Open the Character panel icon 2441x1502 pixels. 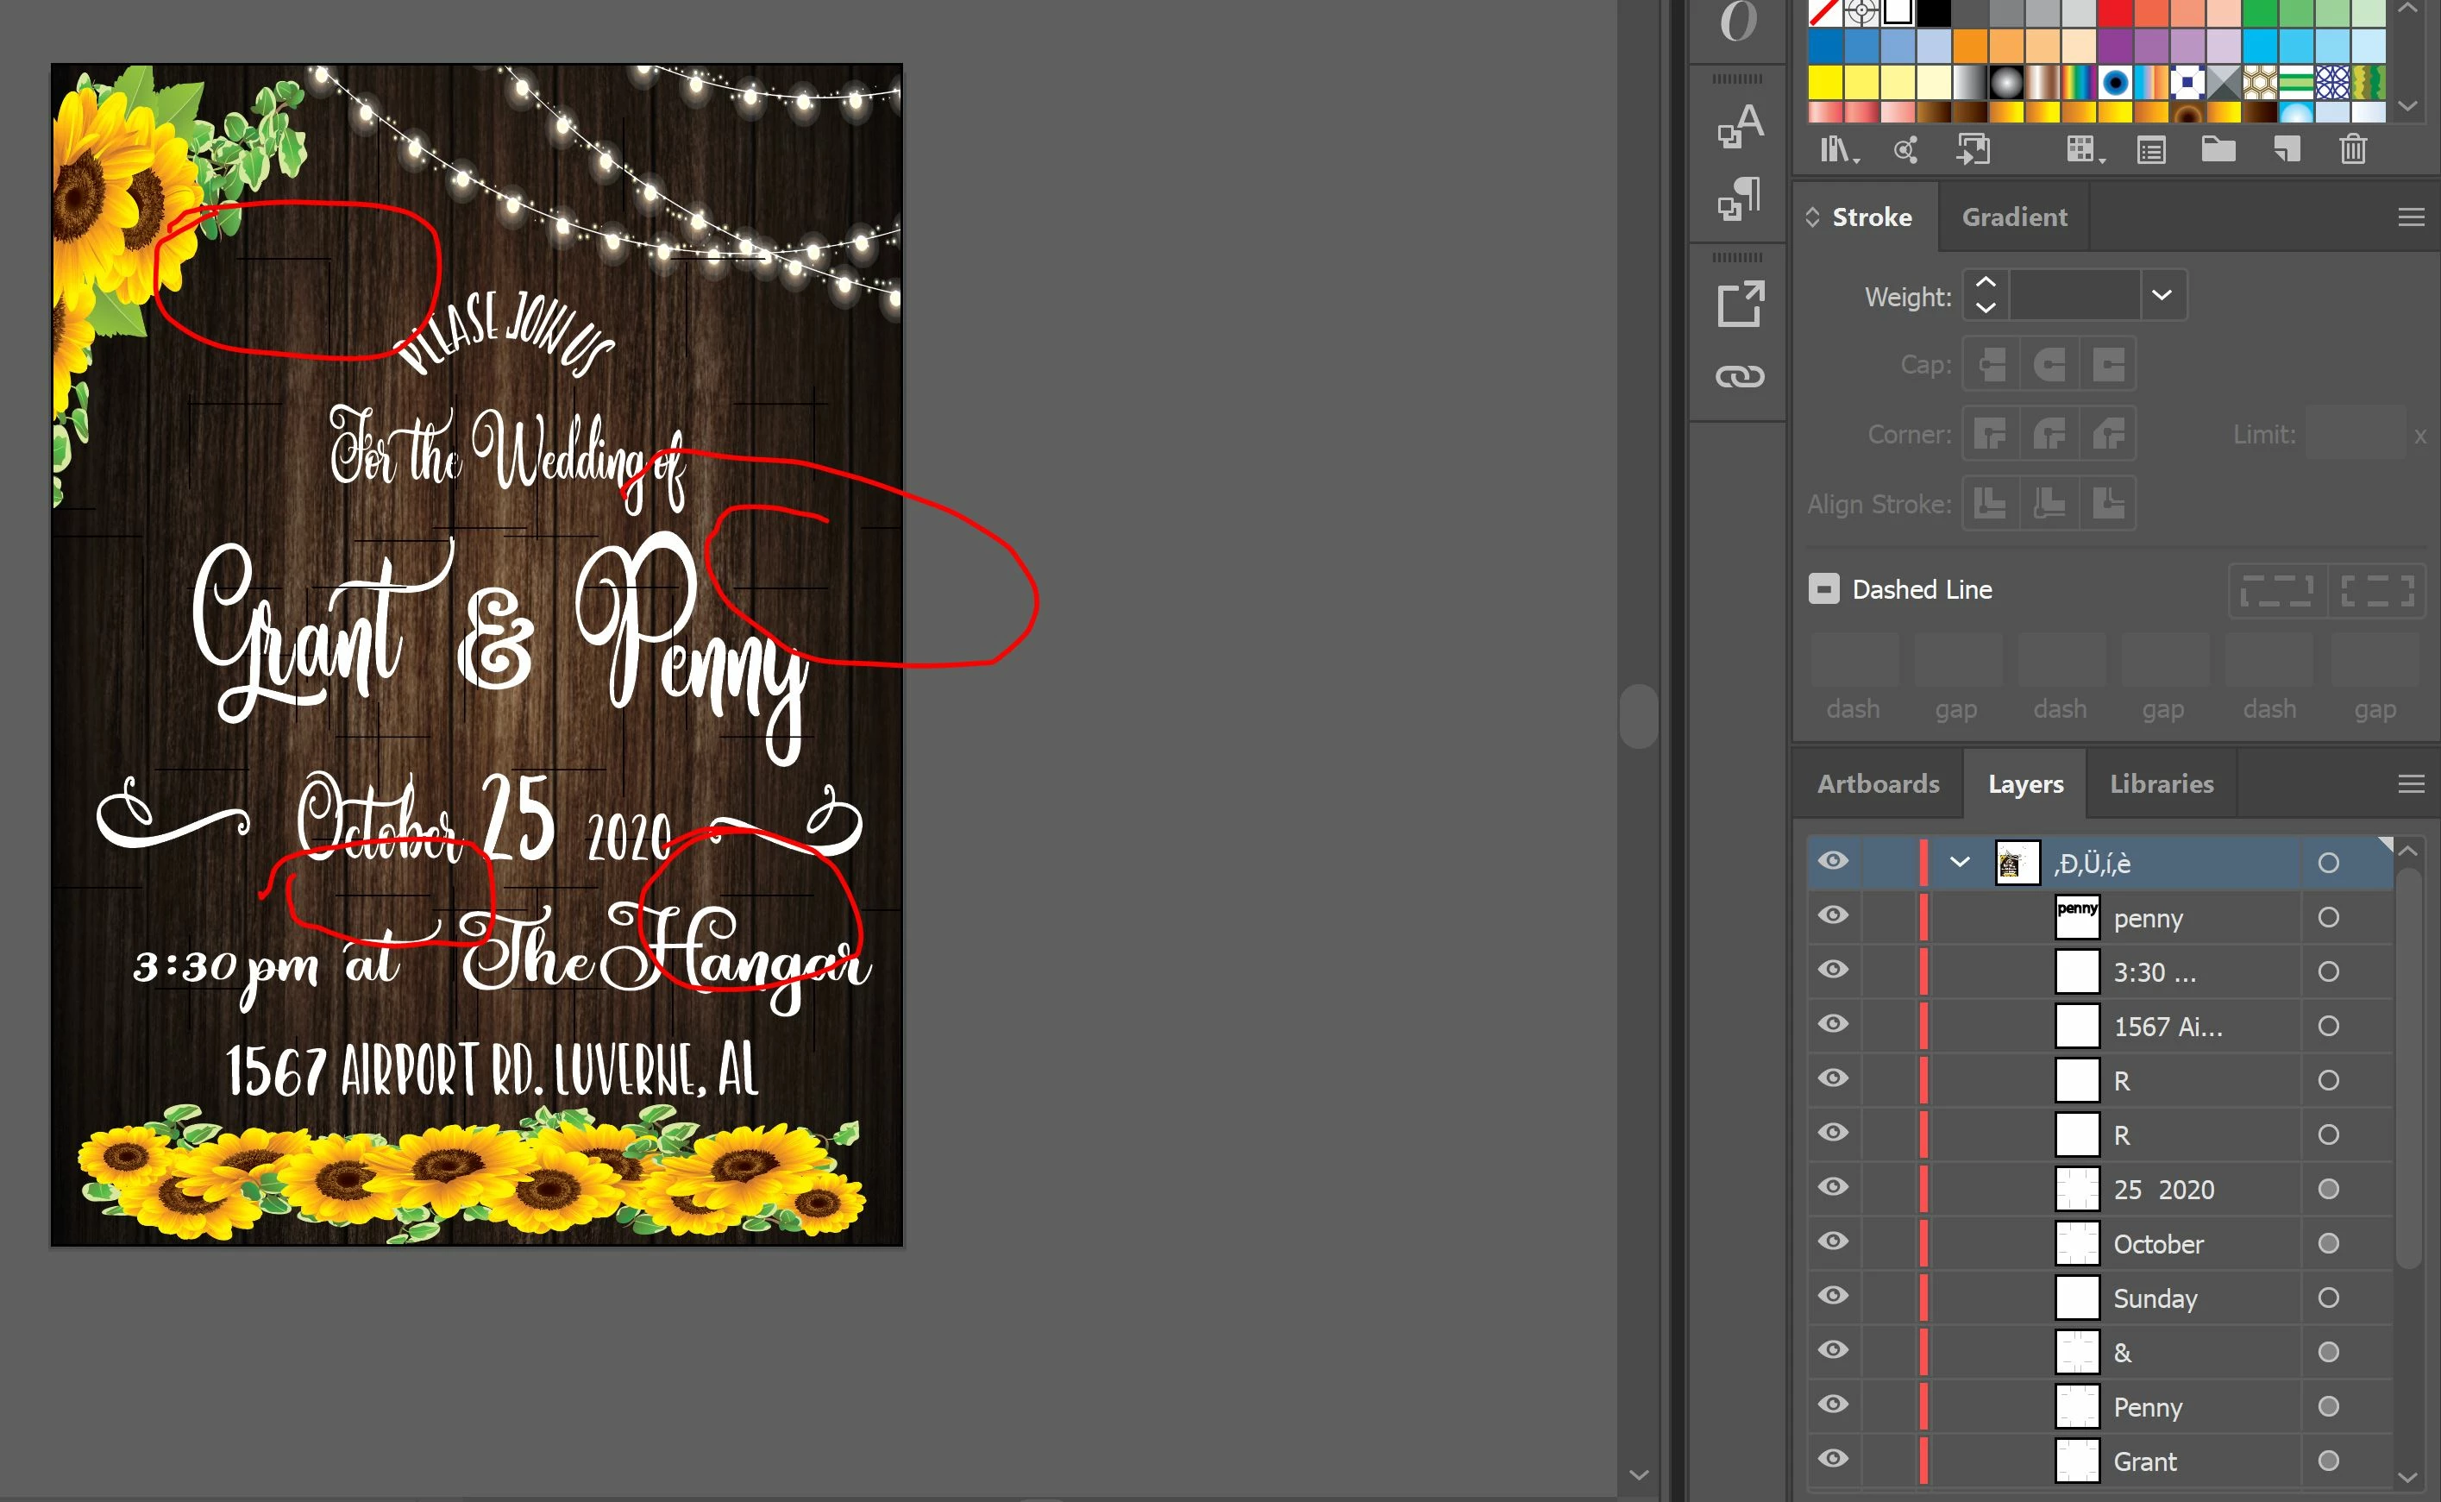tap(1740, 126)
